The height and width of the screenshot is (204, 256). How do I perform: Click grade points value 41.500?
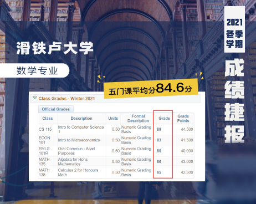187,140
